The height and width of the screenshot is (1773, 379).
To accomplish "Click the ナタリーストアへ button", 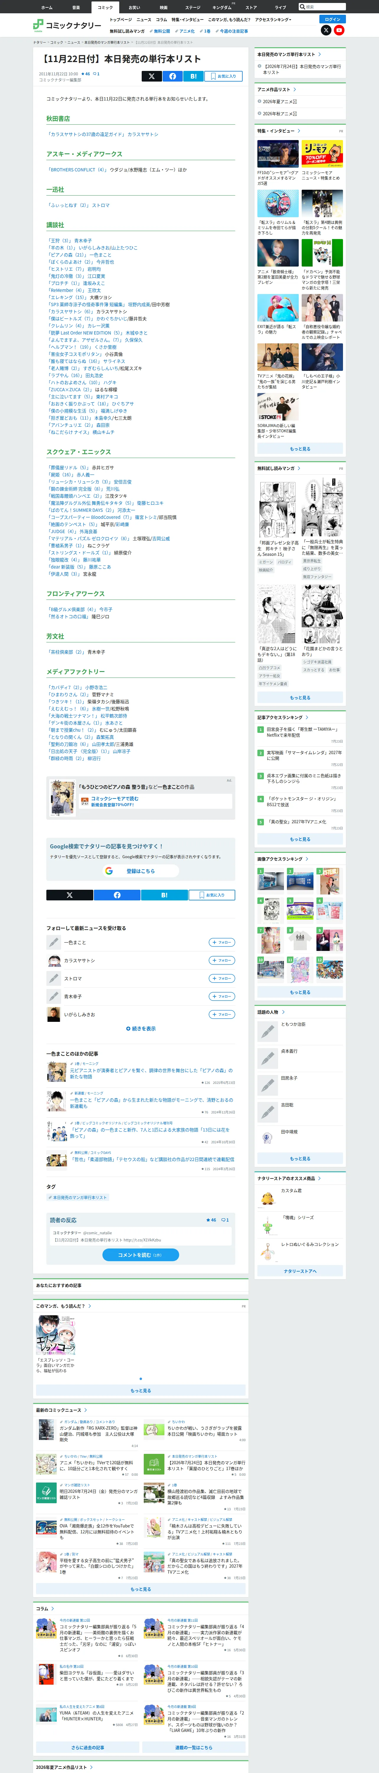I will [x=300, y=1271].
